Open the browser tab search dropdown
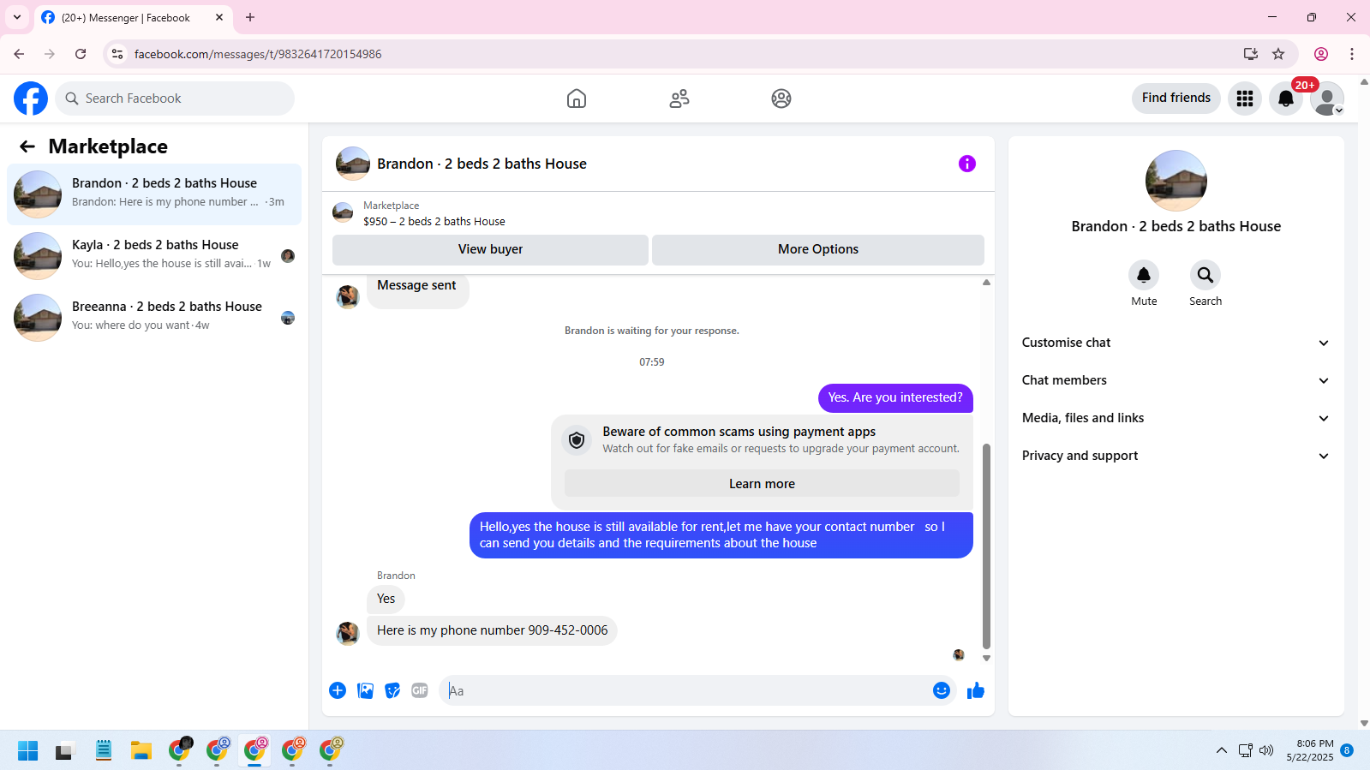1370x770 pixels. pos(17,17)
